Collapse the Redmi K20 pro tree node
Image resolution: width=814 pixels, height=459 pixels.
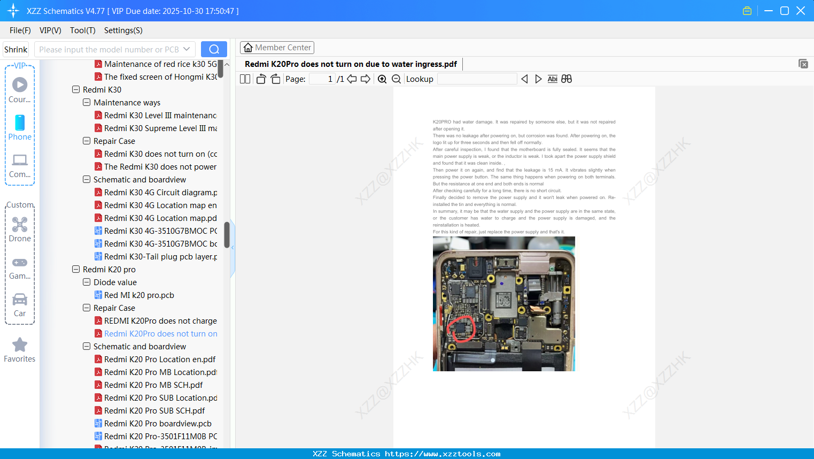coord(76,269)
